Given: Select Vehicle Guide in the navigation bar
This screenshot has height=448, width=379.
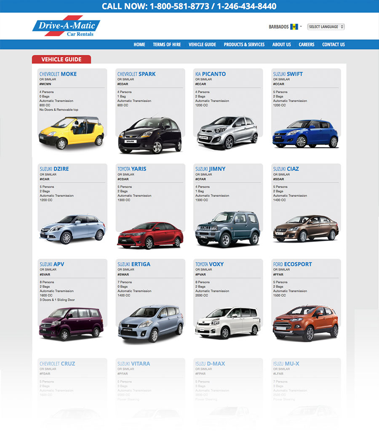Looking at the screenshot, I should pos(202,45).
